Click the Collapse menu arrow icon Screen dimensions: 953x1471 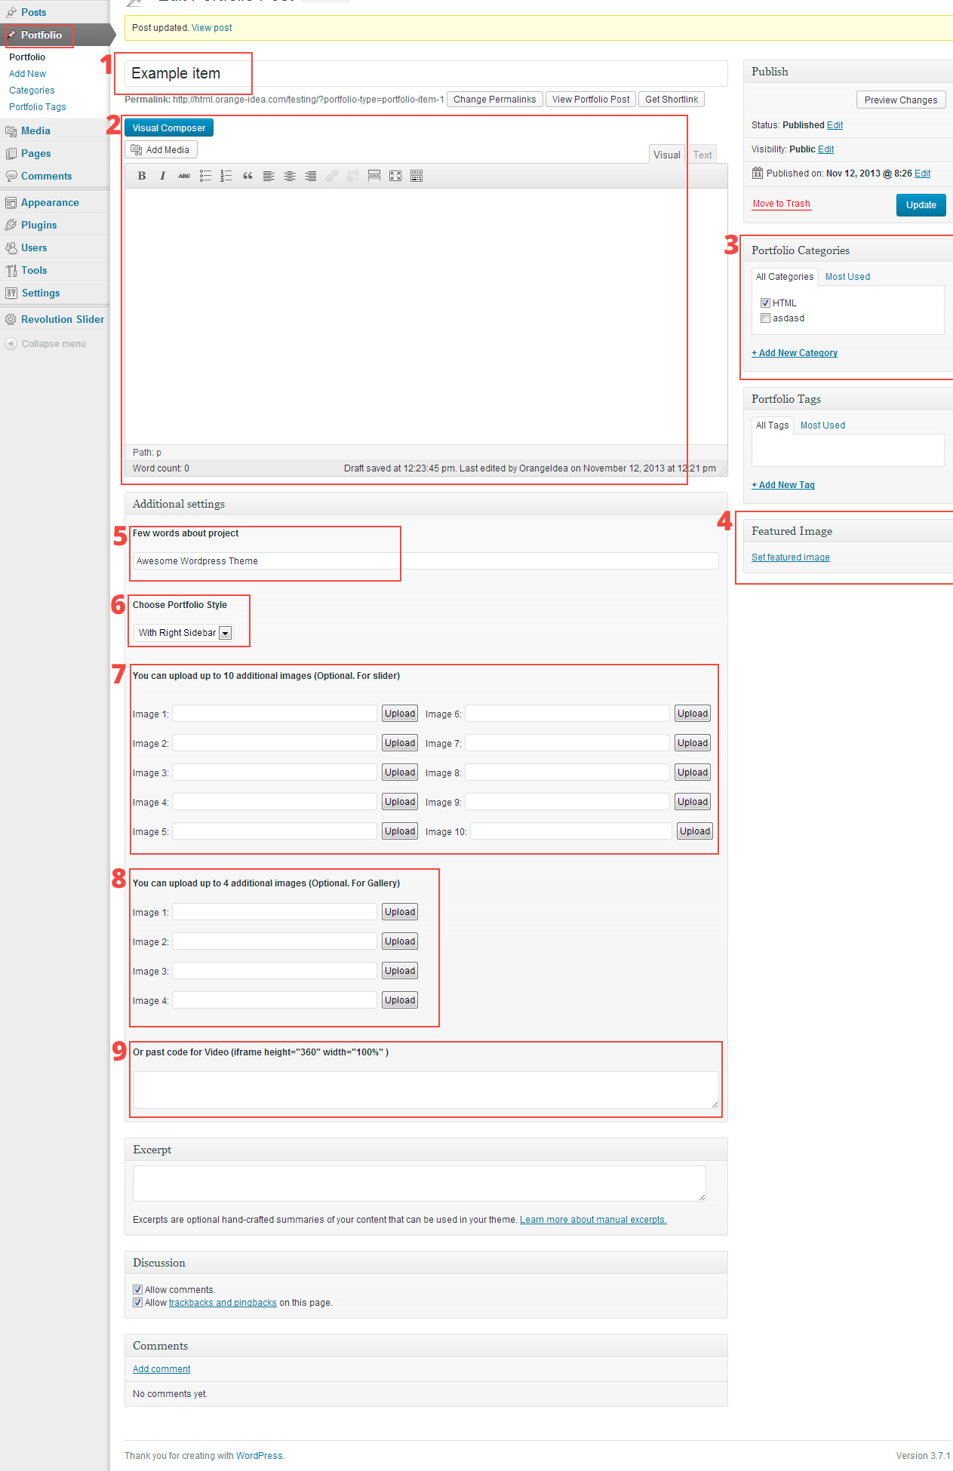pyautogui.click(x=11, y=344)
